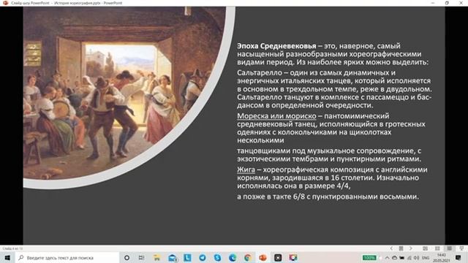Open the blue L app on taskbar
468x263 pixels.
(x=187, y=258)
